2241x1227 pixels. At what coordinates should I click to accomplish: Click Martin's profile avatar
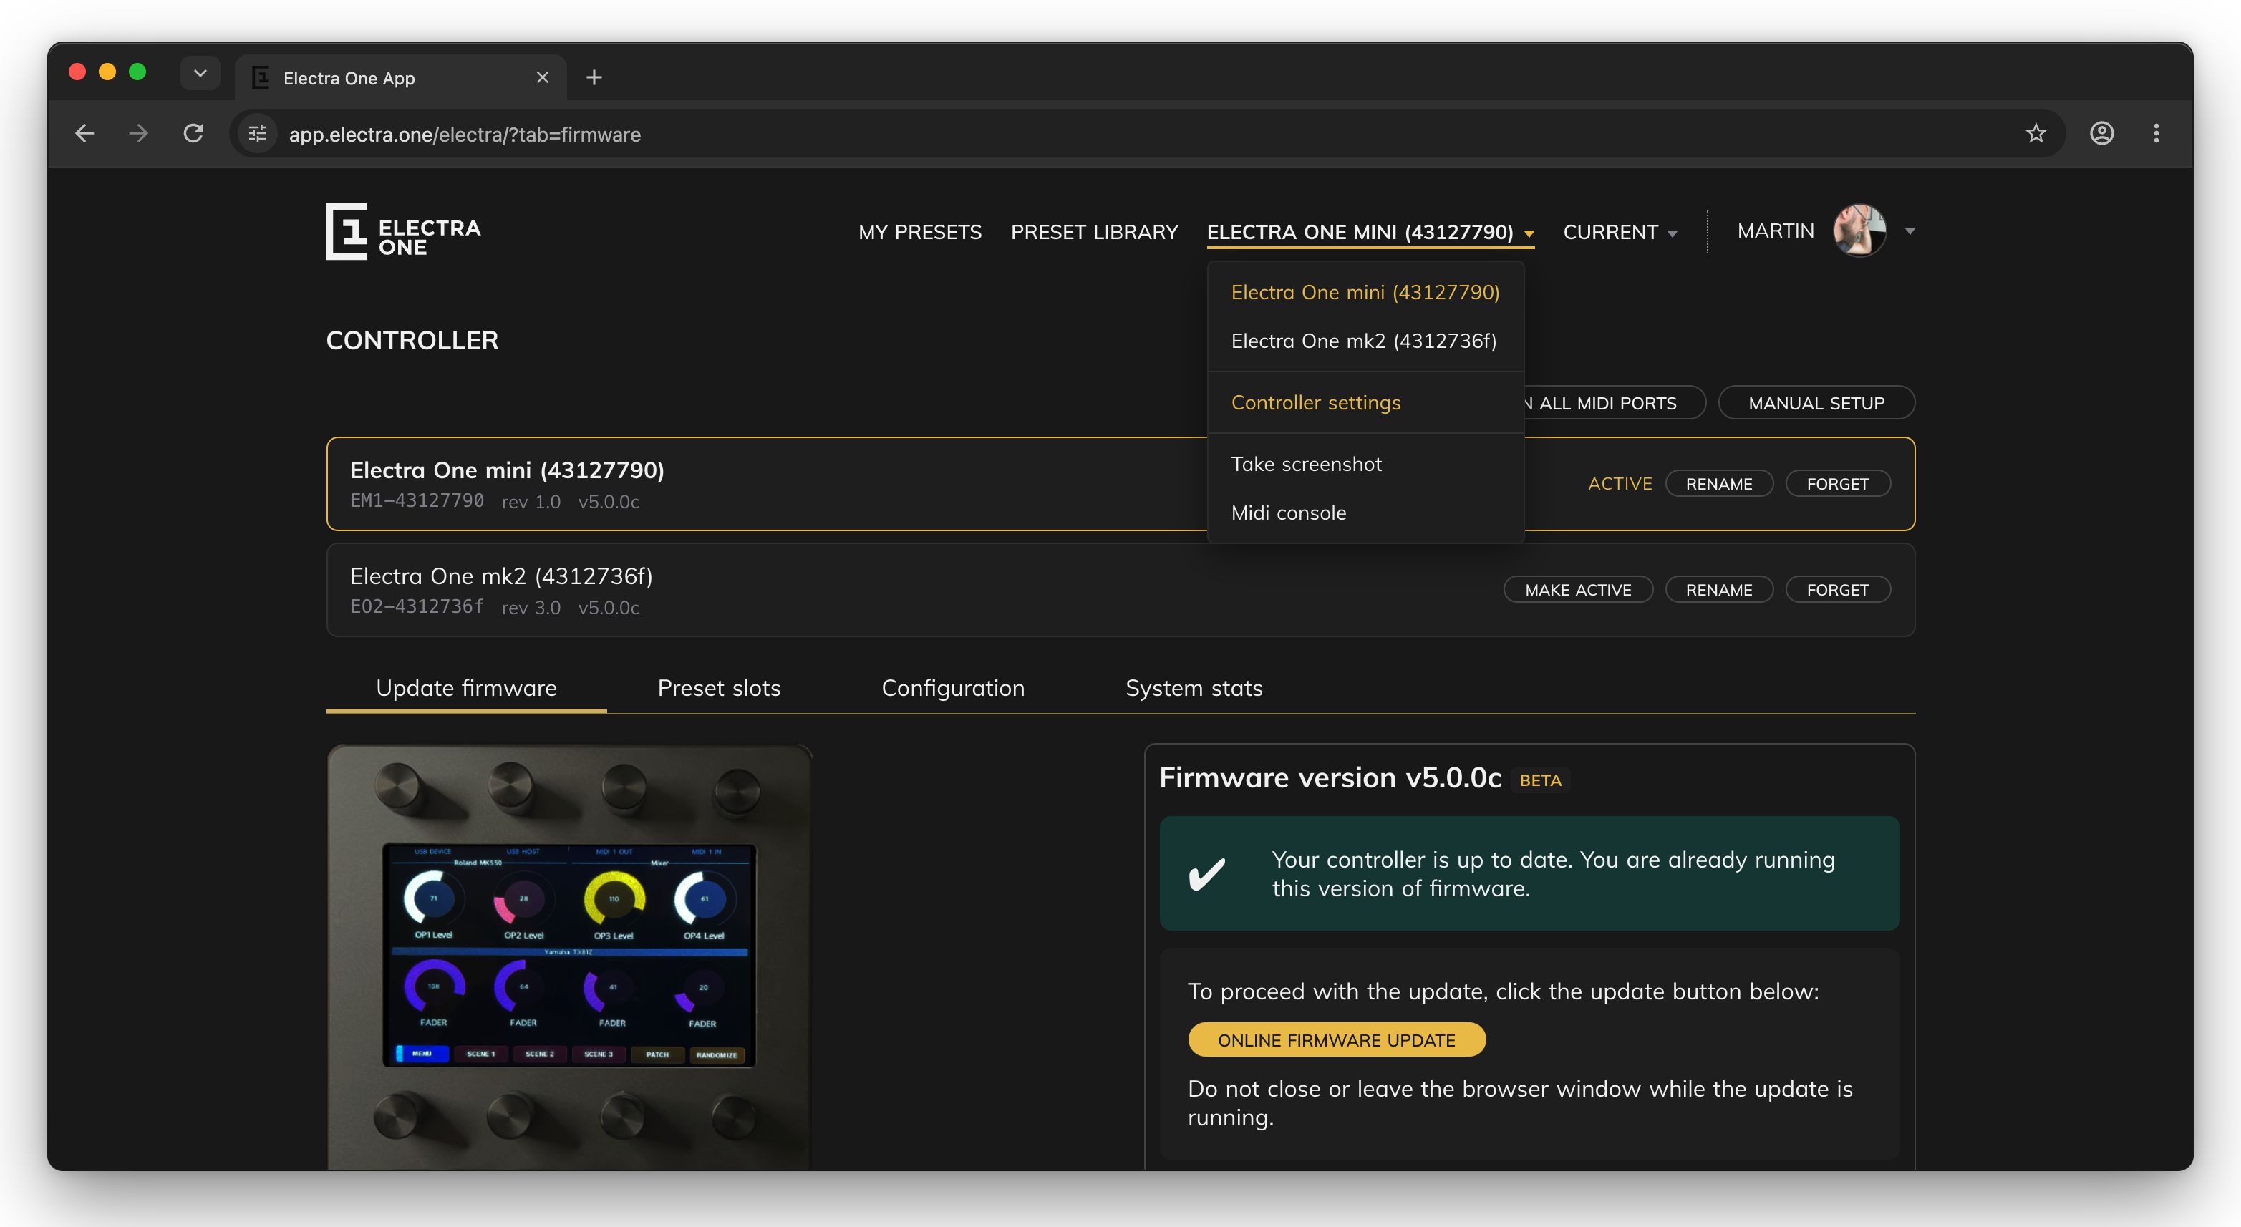[x=1859, y=231]
